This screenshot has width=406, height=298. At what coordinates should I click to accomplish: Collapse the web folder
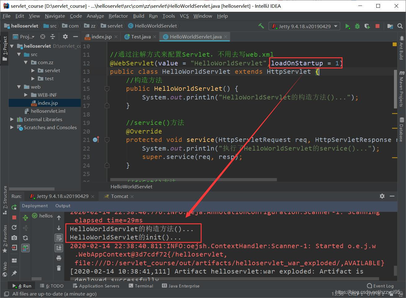click(19, 87)
